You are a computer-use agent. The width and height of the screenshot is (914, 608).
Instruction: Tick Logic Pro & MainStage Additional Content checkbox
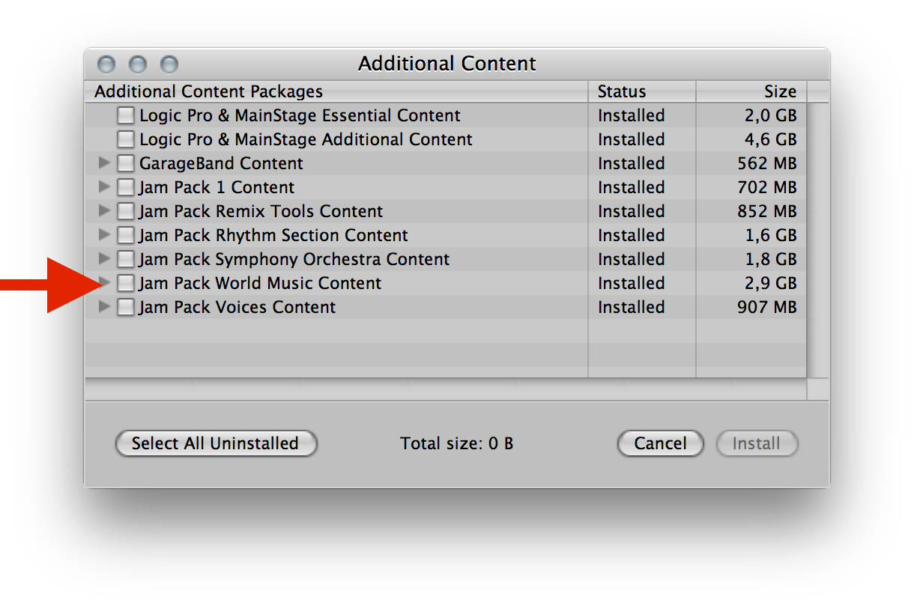[x=126, y=140]
